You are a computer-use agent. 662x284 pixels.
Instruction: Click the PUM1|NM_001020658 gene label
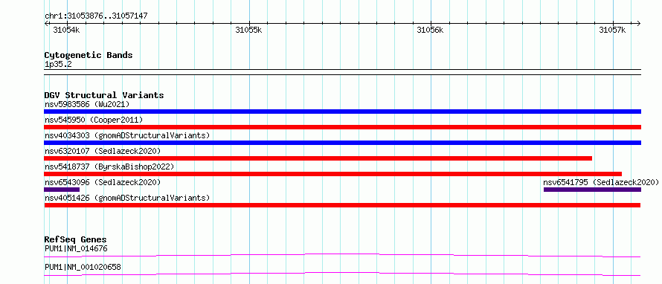tap(83, 267)
